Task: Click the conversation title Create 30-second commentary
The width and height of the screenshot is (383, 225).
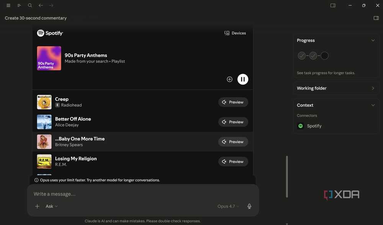Action: [36, 18]
